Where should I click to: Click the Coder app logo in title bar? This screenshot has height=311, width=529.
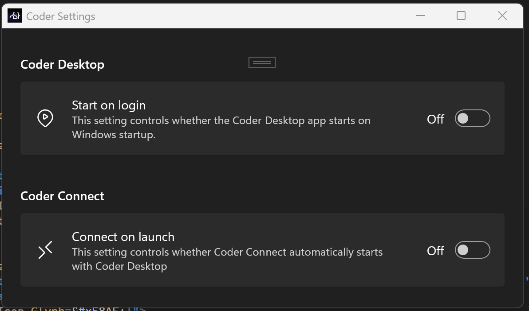(15, 16)
